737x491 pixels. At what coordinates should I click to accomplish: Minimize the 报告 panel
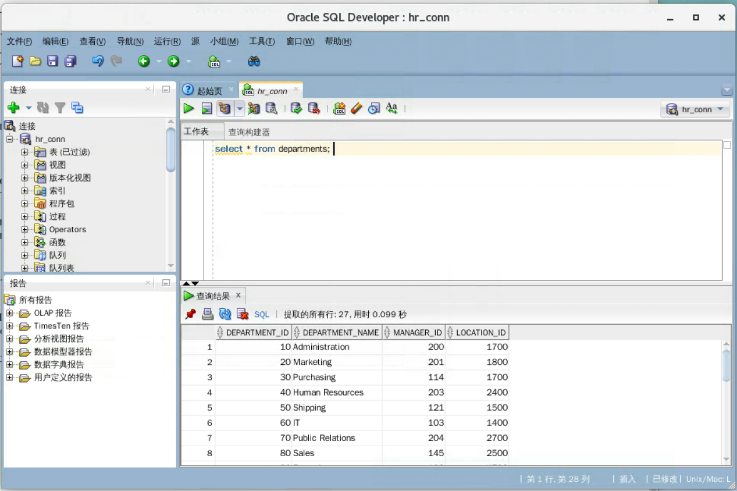pyautogui.click(x=166, y=283)
